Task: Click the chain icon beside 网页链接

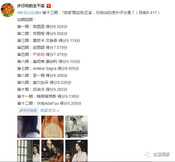Action: [21, 111]
